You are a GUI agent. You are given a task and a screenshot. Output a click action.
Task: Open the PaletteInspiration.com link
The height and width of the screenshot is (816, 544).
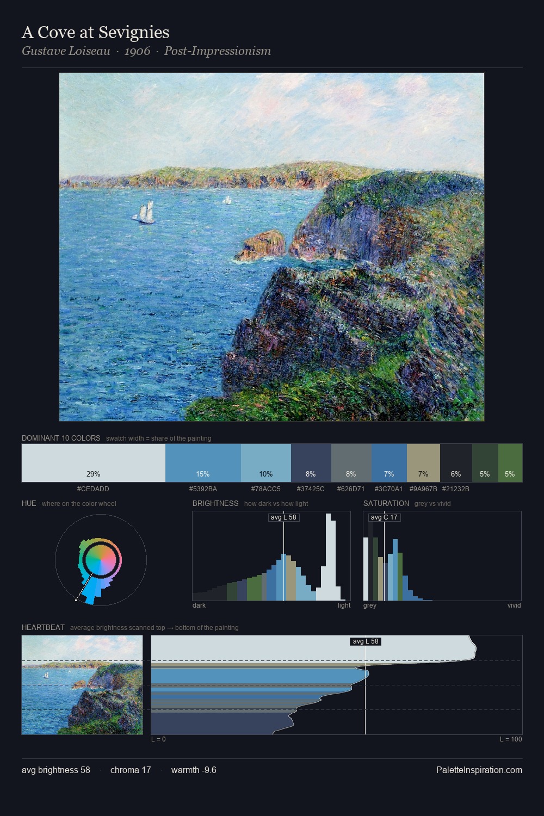[x=479, y=770]
